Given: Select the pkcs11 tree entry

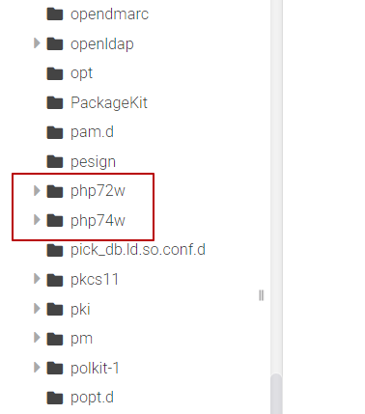Looking at the screenshot, I should point(95,280).
